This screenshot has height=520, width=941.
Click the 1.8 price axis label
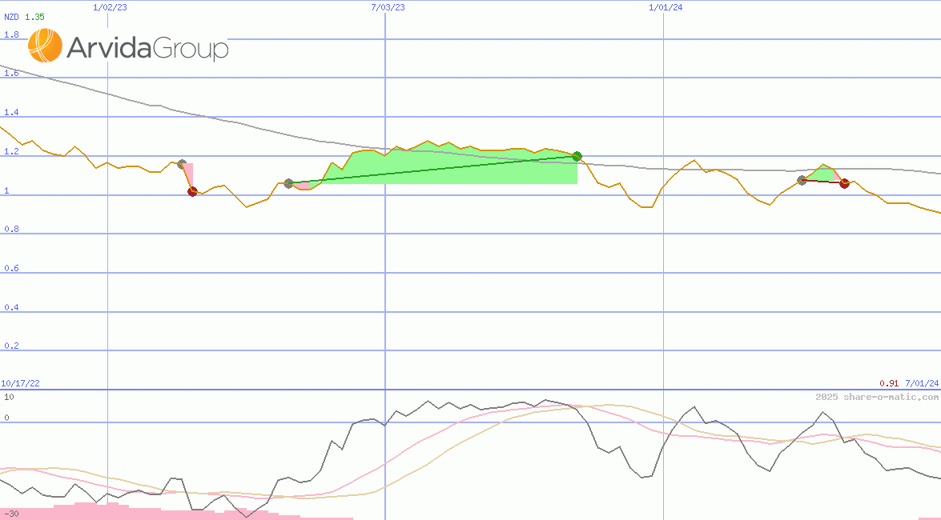coord(11,34)
